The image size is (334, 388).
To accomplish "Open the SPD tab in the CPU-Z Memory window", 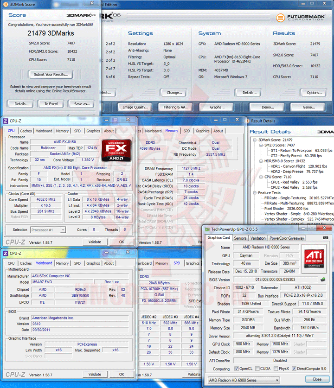I will point(186,131).
